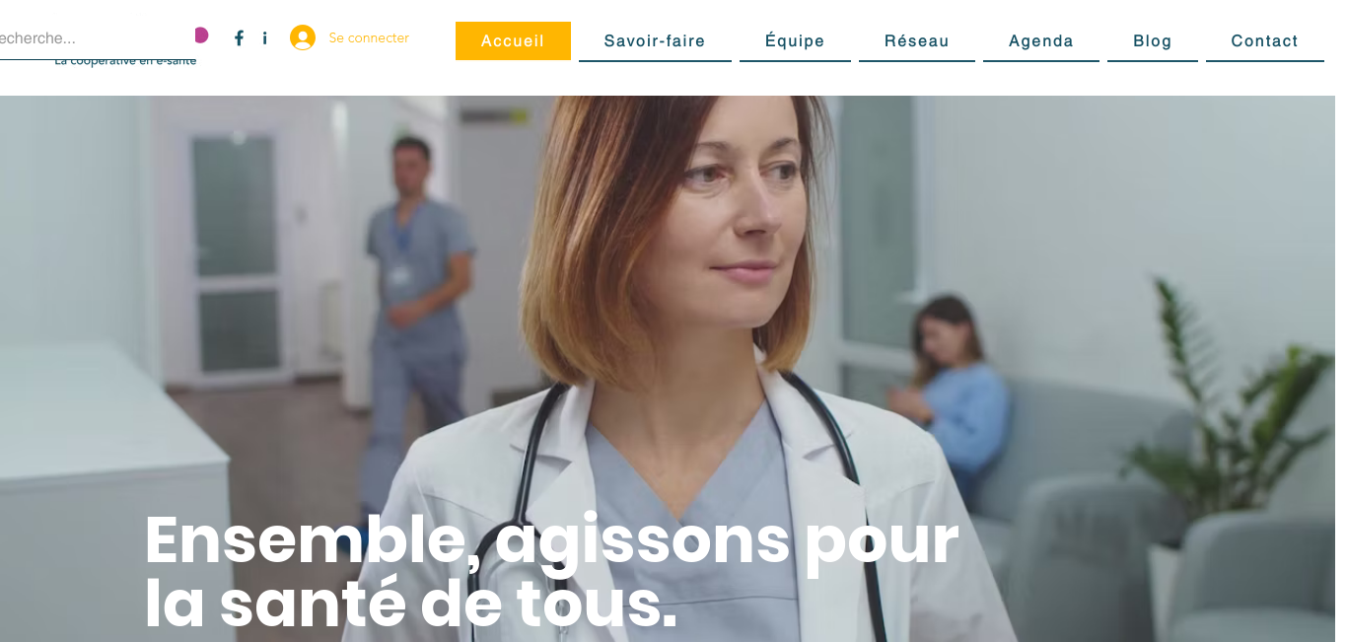
Task: Click the 'Ensemble, agissons pour' headline
Action: click(551, 540)
